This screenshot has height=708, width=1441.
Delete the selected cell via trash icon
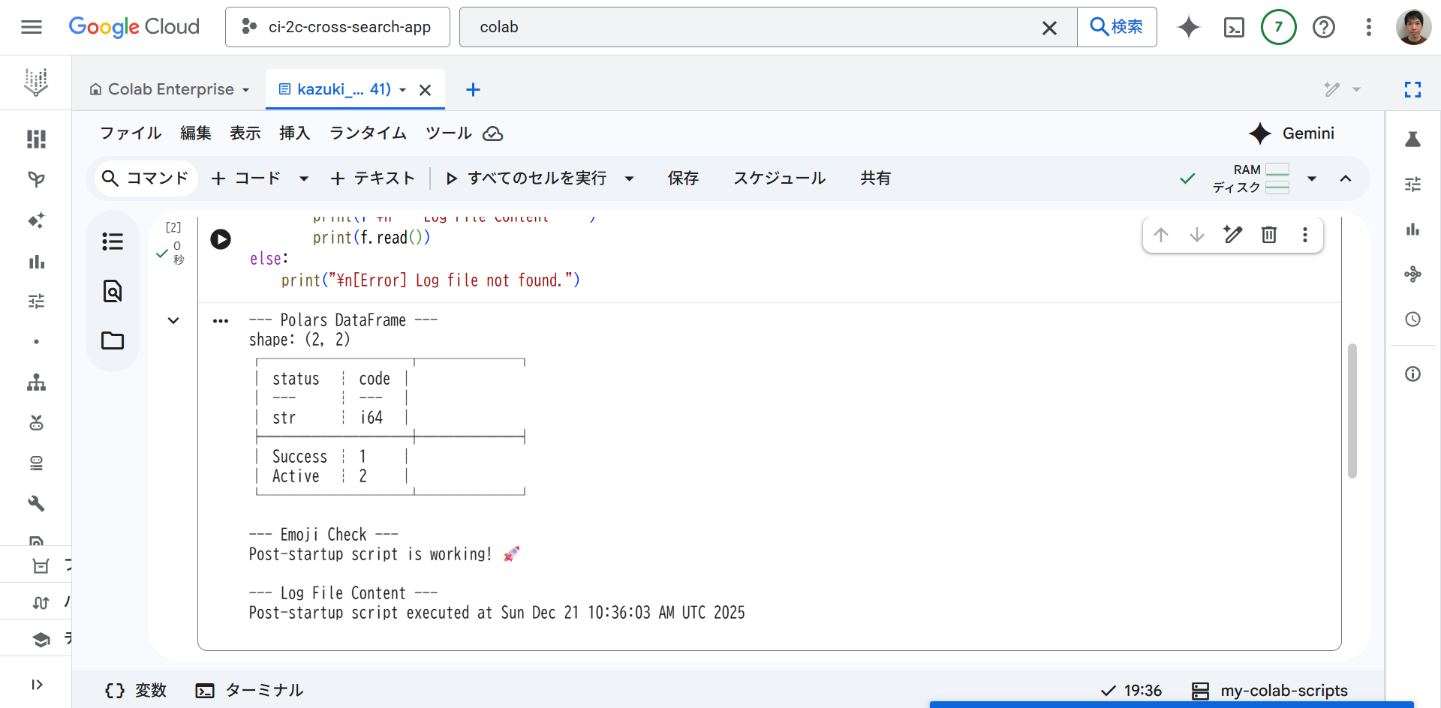pyautogui.click(x=1269, y=235)
